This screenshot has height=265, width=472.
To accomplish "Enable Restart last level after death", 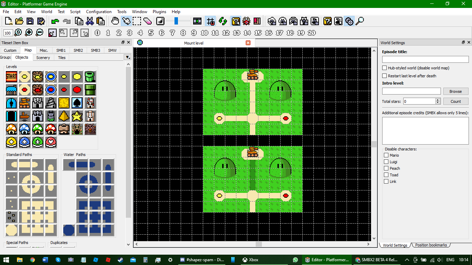I will (x=384, y=76).
